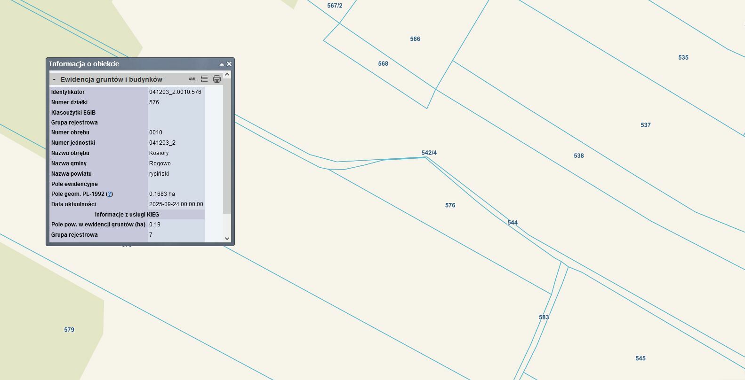The image size is (745, 380).
Task: Select the area value 0.1683 ha
Action: pos(162,194)
